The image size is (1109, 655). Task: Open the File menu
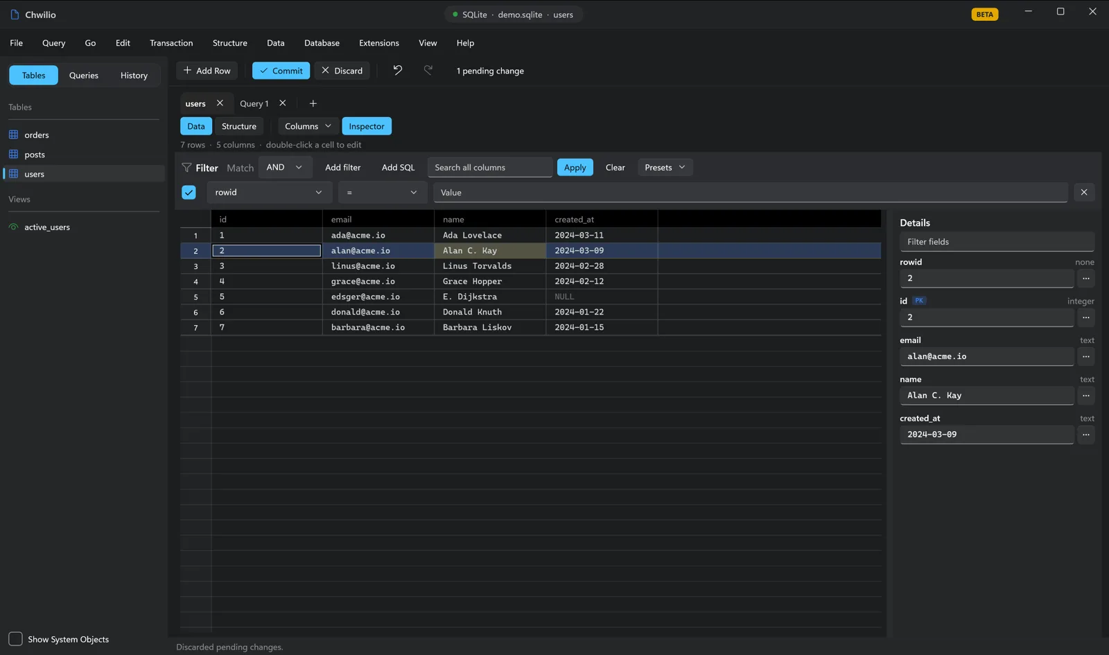coord(17,43)
